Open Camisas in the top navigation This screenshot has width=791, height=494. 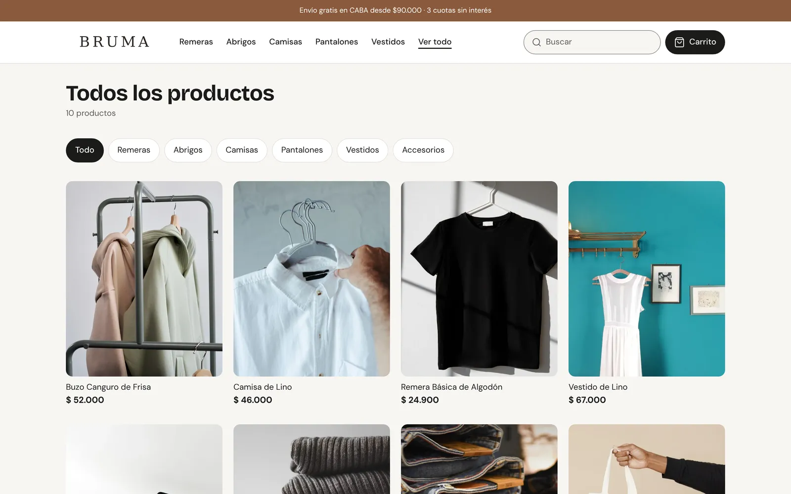pyautogui.click(x=285, y=42)
